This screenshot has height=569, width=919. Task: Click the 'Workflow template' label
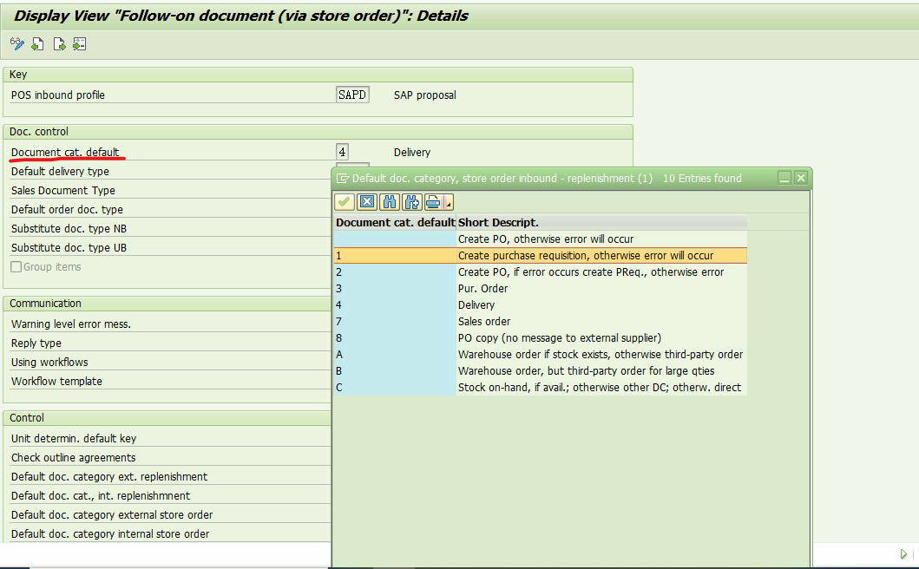click(x=56, y=381)
